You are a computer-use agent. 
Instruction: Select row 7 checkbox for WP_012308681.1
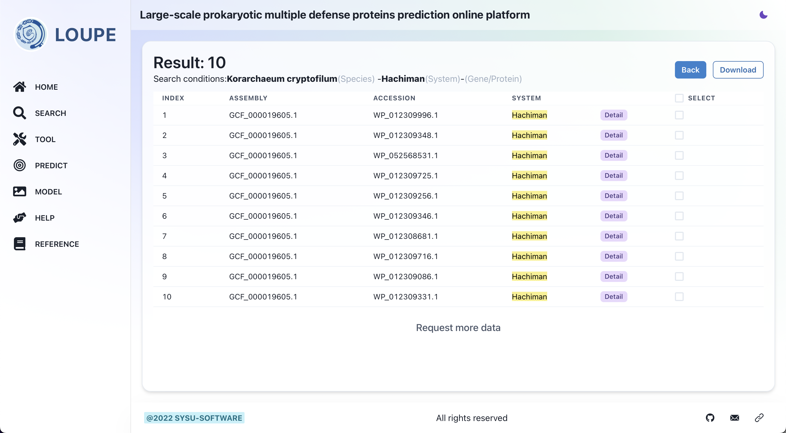pos(679,236)
